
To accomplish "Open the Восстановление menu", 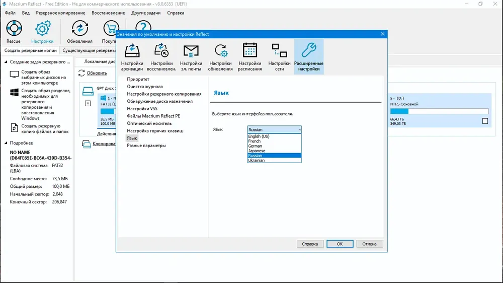I will pyautogui.click(x=108, y=13).
